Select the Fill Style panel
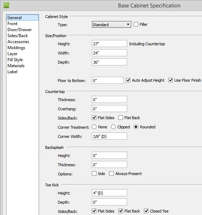 coord(15,60)
